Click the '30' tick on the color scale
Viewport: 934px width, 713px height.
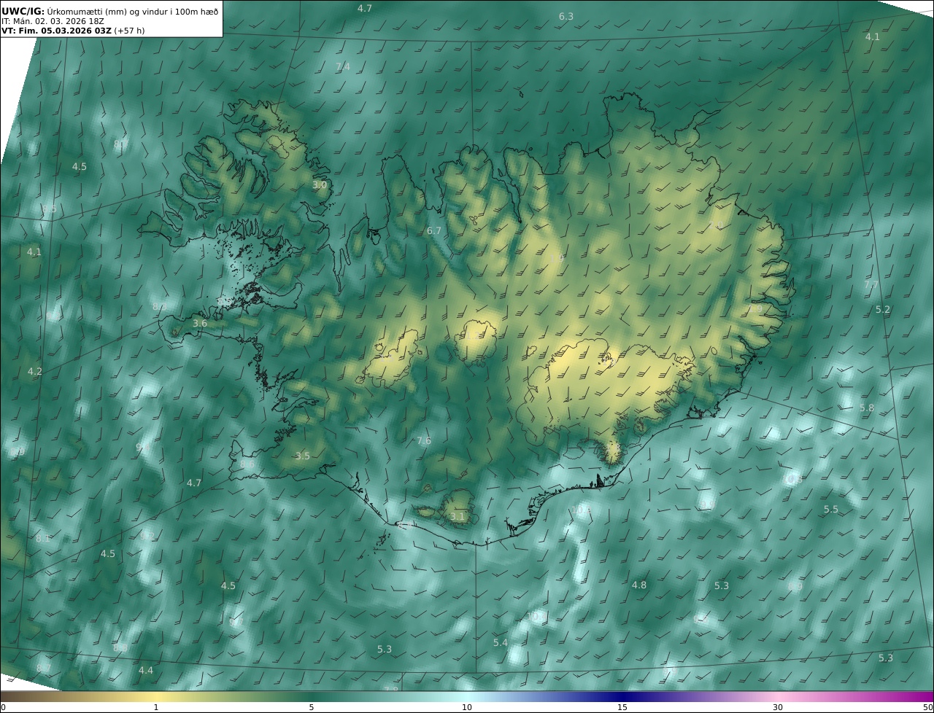[778, 708]
